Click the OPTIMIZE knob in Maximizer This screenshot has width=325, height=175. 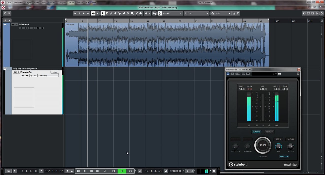coord(263,145)
